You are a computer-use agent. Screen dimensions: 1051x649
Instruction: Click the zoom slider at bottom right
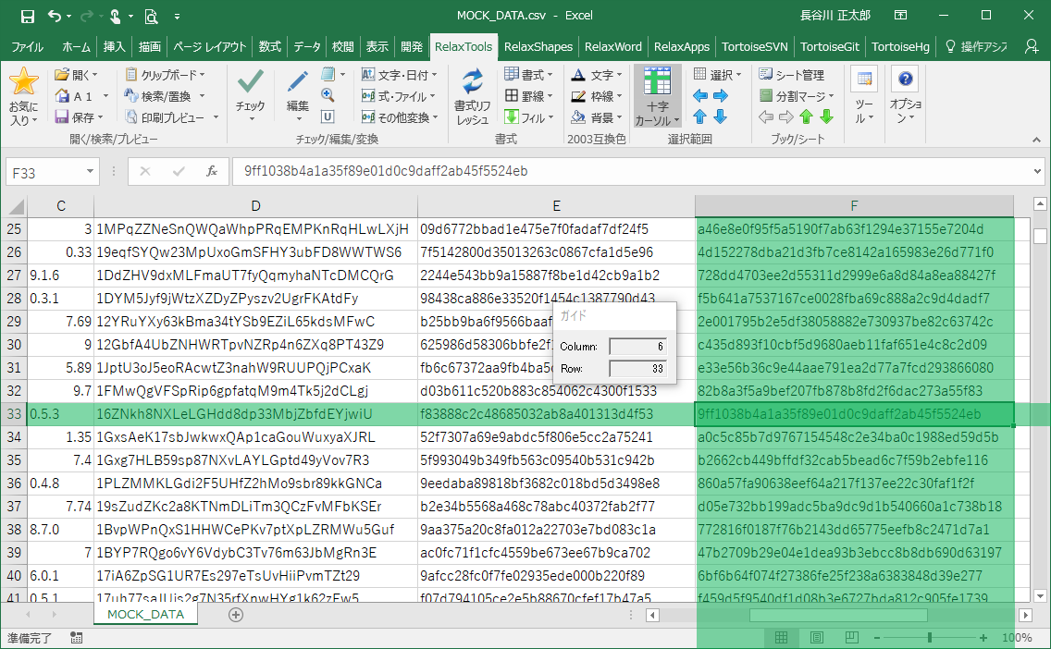click(931, 637)
